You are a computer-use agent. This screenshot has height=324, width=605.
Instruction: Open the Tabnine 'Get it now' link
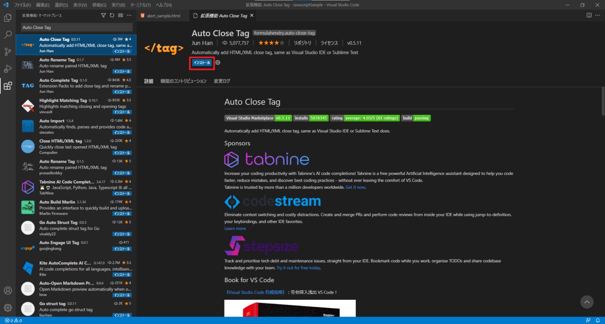355,187
